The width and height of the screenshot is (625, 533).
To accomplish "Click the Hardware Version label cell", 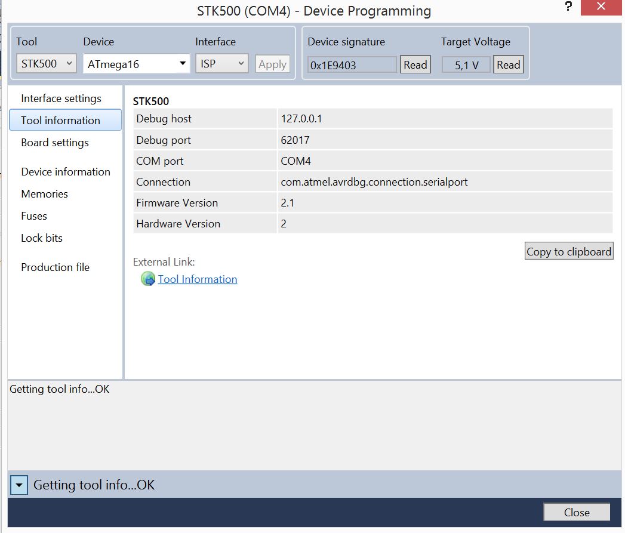I will (x=205, y=224).
